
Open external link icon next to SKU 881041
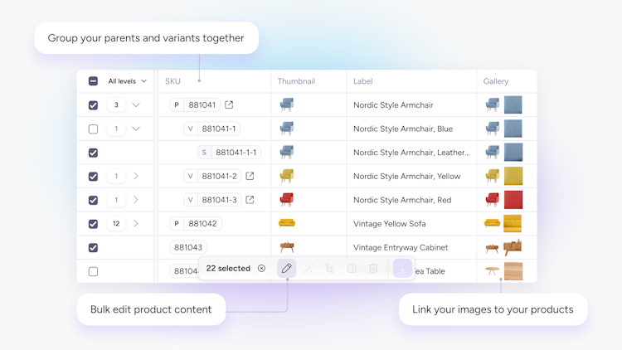[229, 105]
